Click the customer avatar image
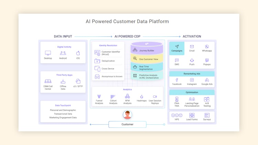 click(127, 115)
